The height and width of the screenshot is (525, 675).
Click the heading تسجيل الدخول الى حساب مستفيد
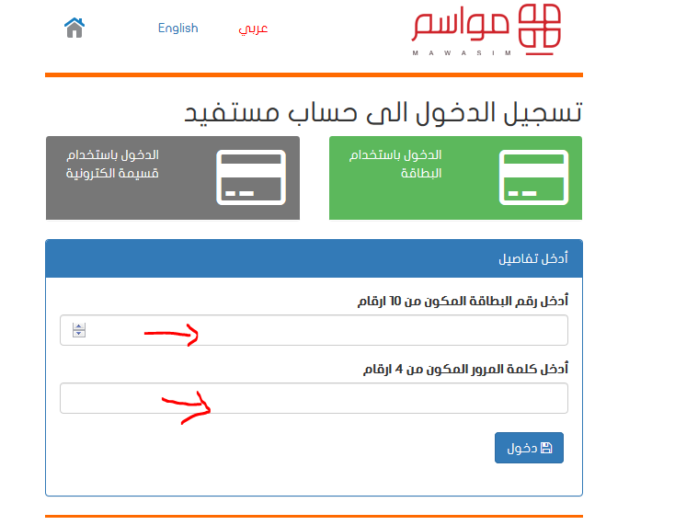click(x=383, y=113)
